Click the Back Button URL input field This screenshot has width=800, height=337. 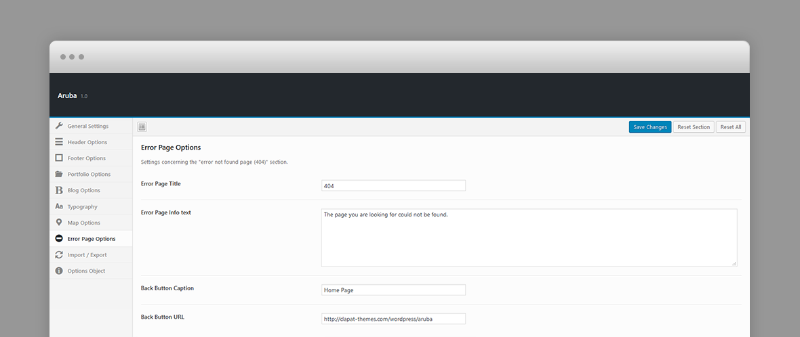tap(393, 319)
